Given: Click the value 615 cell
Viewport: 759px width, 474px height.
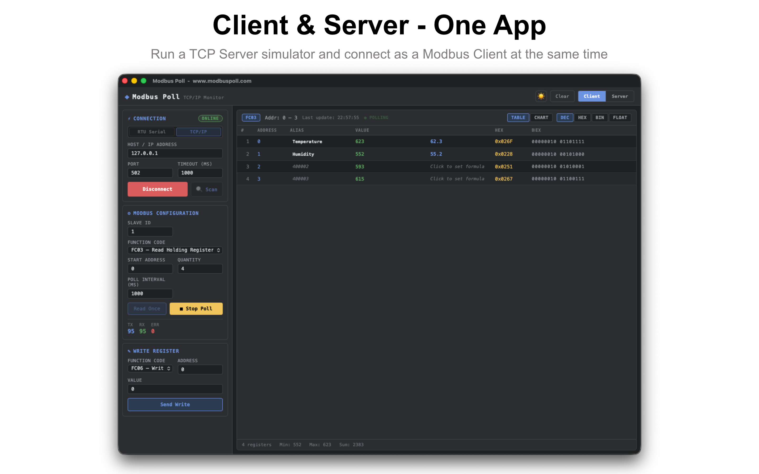Looking at the screenshot, I should click(x=360, y=179).
